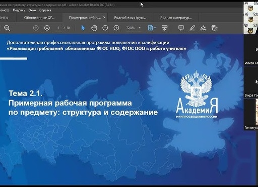Open the Окно menu
The image size is (258, 187).
point(32,10)
